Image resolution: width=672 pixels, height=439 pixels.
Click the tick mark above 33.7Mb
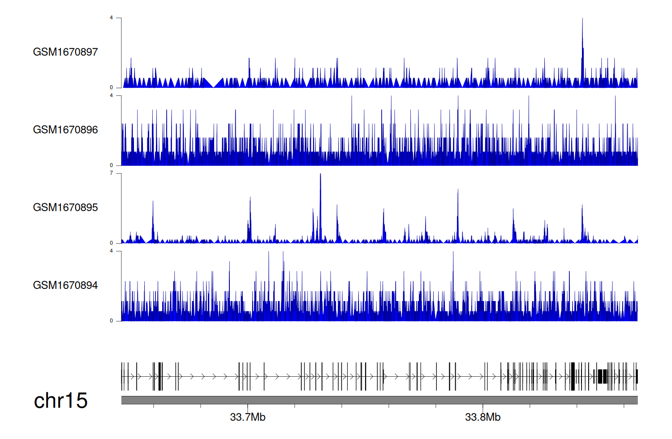[x=248, y=406]
